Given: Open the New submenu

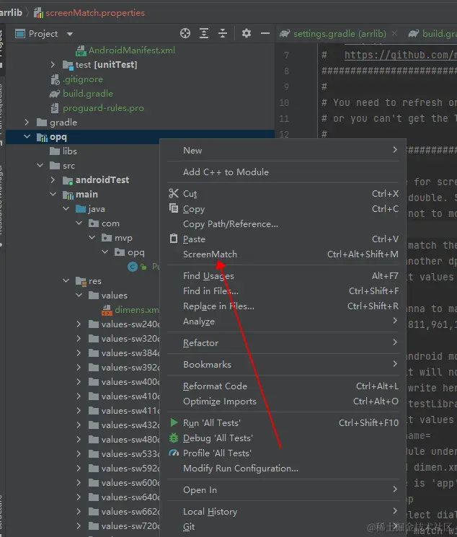Looking at the screenshot, I should pos(283,151).
